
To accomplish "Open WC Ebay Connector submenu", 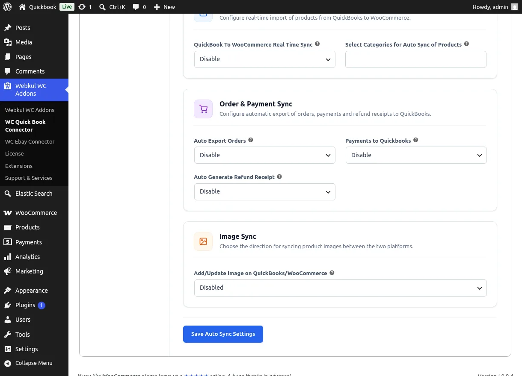I will tap(30, 141).
